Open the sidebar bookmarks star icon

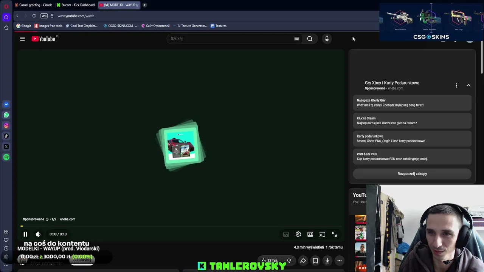[6, 28]
